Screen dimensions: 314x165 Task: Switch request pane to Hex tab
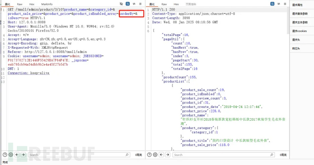click(32, 4)
